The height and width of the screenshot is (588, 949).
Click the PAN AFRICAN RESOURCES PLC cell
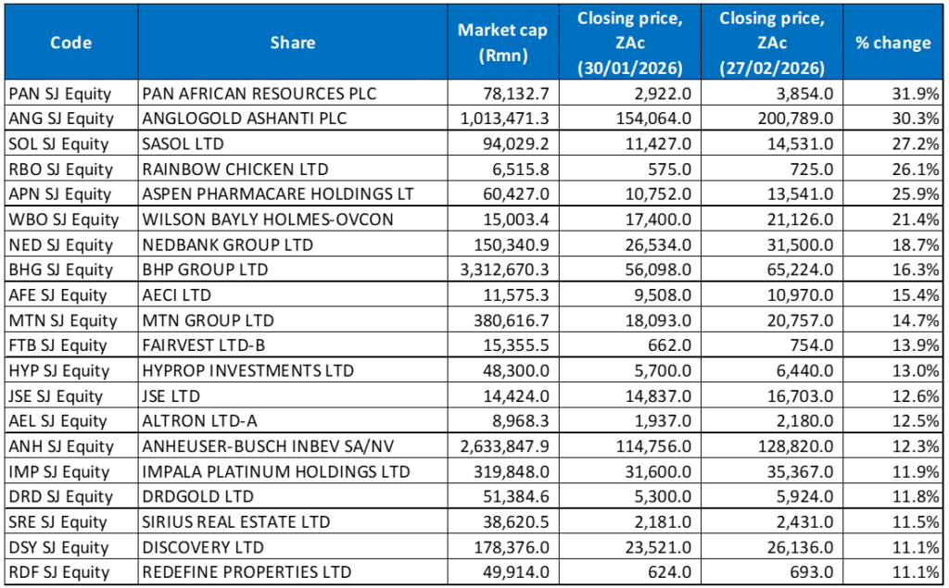point(260,94)
